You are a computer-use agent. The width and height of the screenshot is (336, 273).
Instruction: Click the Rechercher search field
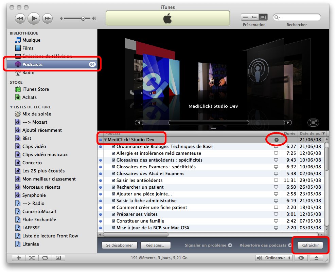click(x=297, y=17)
